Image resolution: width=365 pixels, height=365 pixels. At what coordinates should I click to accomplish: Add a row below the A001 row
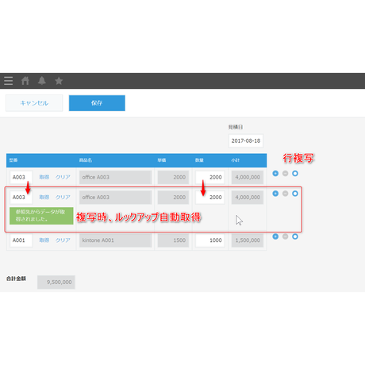[x=275, y=236]
